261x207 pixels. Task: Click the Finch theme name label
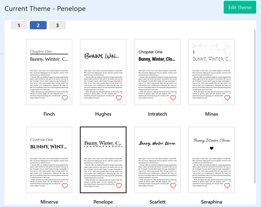(x=49, y=114)
